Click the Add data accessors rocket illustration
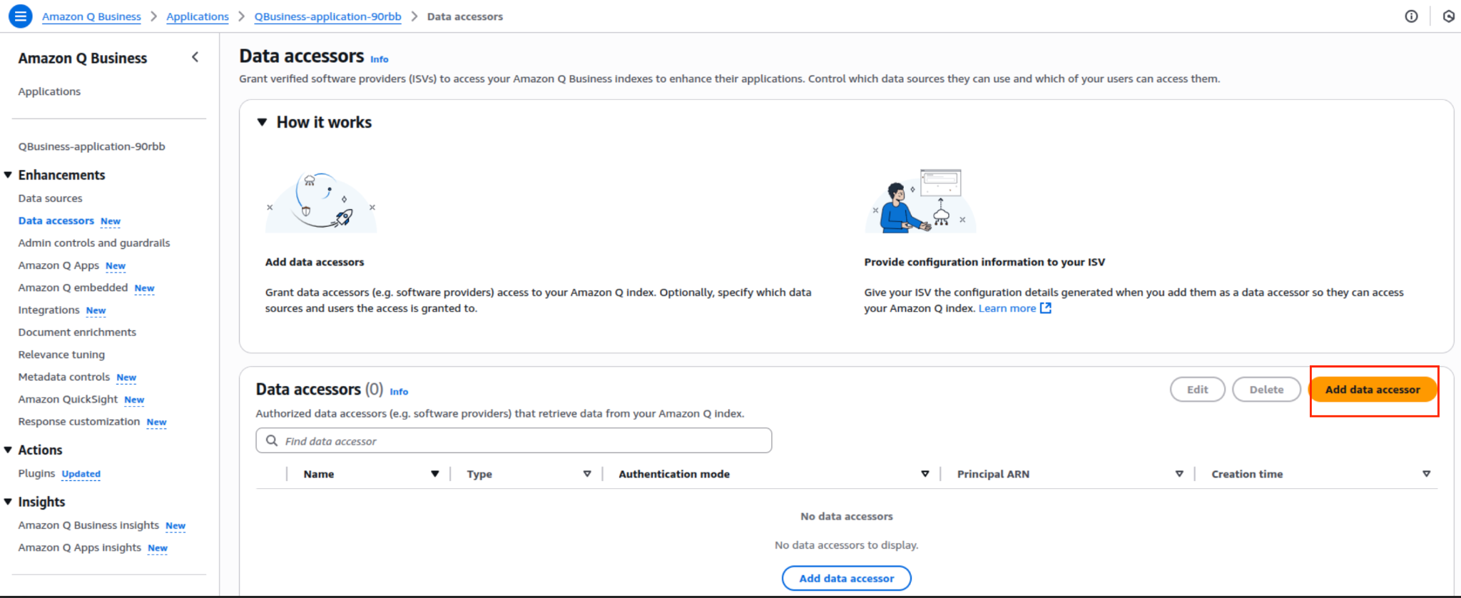The height and width of the screenshot is (598, 1461). pos(321,201)
